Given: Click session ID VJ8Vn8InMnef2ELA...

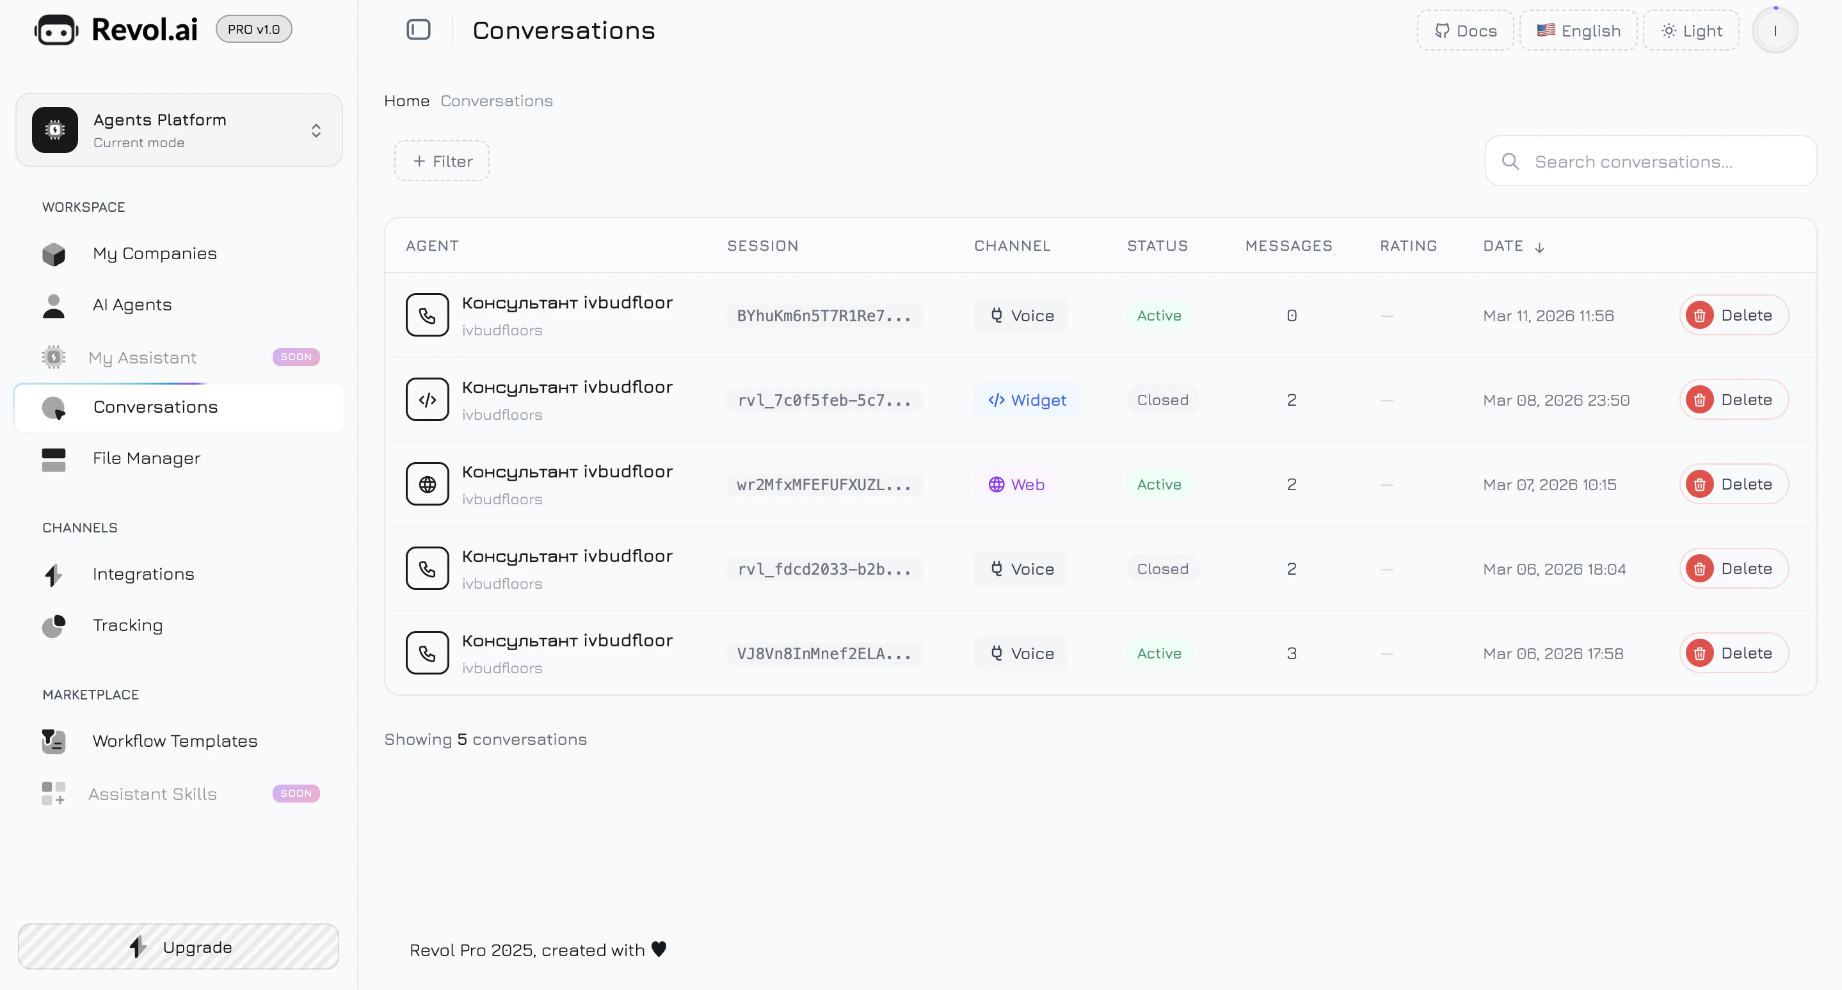Looking at the screenshot, I should coord(824,653).
